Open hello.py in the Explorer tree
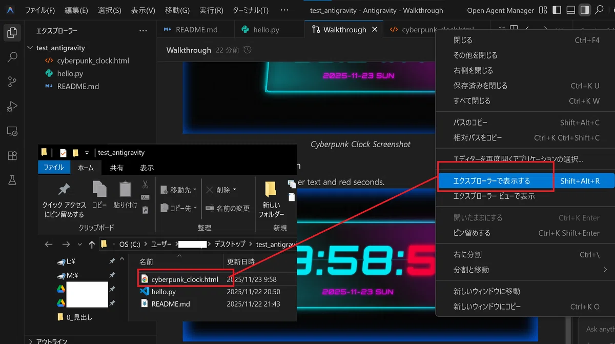Viewport: 615px width, 344px height. pos(70,73)
